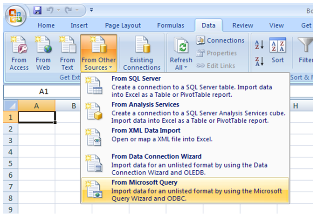Choose From XML Data Import entry
This screenshot has width=317, height=221.
tap(185, 138)
